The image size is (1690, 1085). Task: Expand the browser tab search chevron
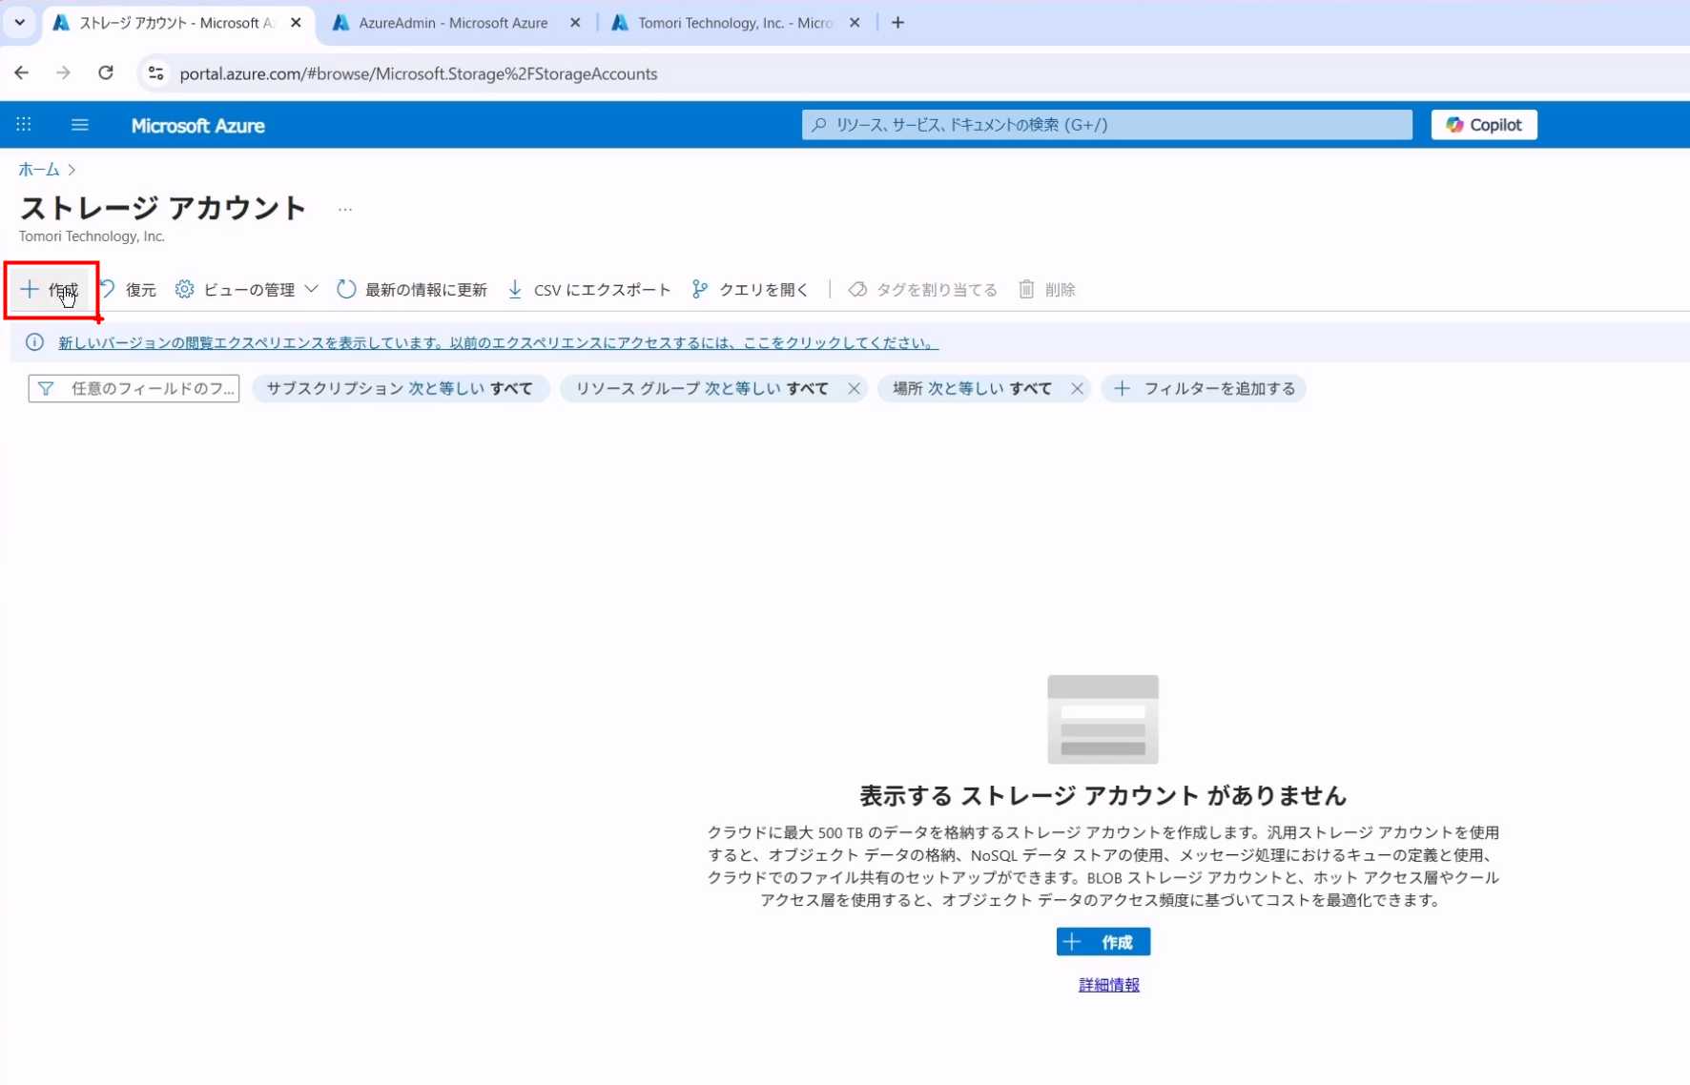coord(19,22)
